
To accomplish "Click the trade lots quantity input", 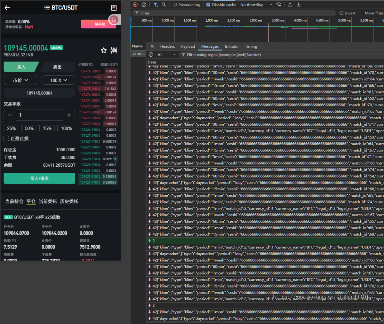I will 39,115.
